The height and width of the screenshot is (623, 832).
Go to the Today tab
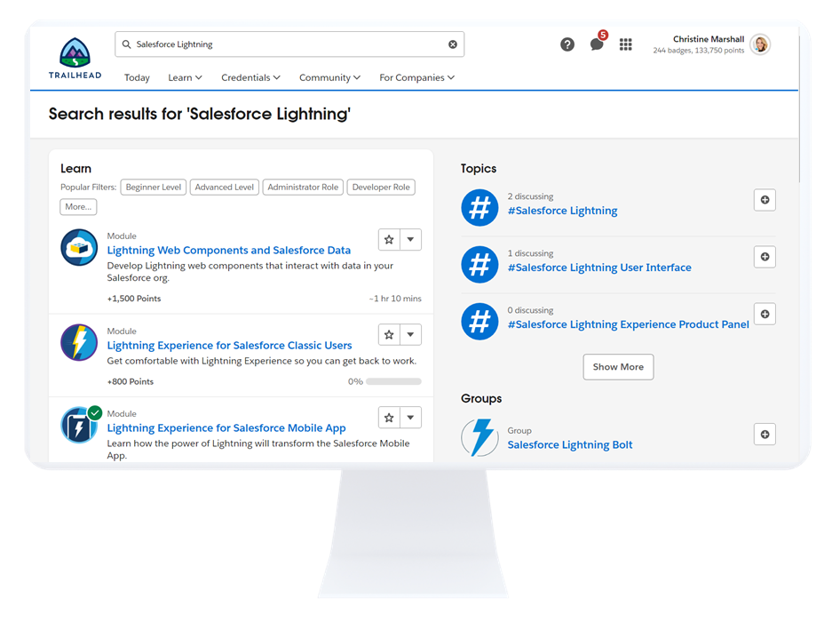point(137,77)
